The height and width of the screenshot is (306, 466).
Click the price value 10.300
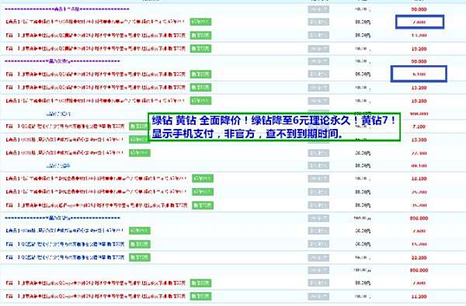click(x=419, y=140)
